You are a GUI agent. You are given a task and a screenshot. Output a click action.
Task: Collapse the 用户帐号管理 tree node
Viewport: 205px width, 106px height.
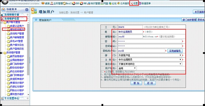(2, 23)
